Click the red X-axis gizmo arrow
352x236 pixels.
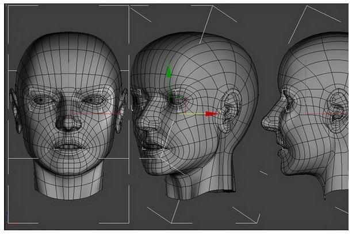tap(211, 113)
